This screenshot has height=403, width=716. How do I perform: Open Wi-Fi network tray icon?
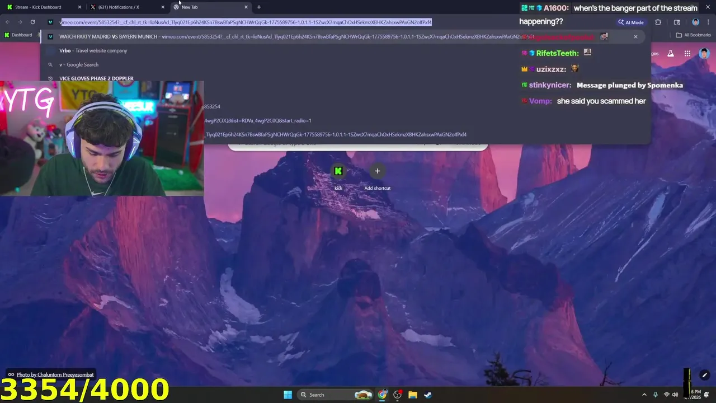click(x=667, y=395)
